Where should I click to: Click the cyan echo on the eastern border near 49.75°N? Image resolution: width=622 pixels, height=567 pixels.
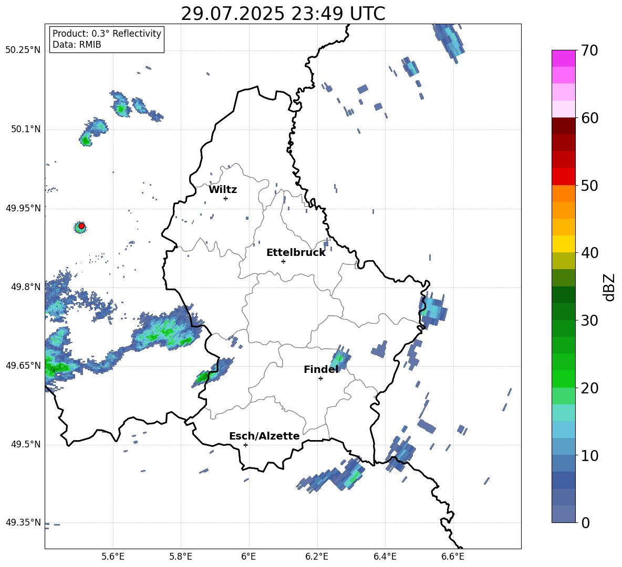(433, 311)
